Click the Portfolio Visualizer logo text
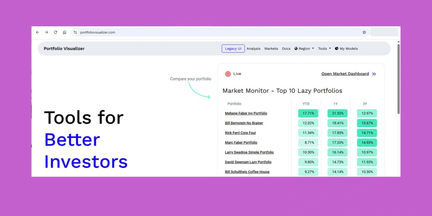Viewport: 432px width, 216px height. (64, 48)
